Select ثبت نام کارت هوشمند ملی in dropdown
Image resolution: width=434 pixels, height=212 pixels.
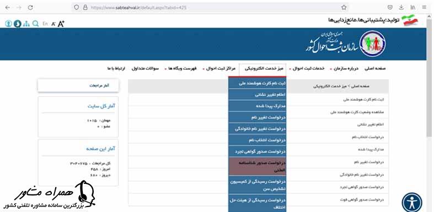point(258,83)
